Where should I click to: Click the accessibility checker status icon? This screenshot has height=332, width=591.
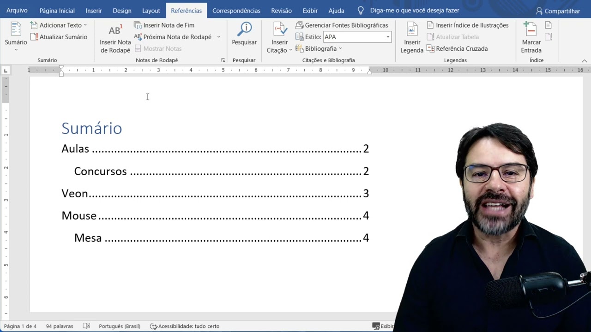pos(154,326)
